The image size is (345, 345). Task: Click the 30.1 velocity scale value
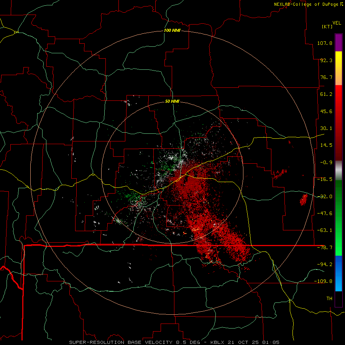(x=326, y=128)
